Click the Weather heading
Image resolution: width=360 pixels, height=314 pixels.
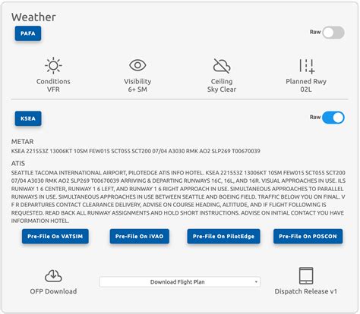33,17
